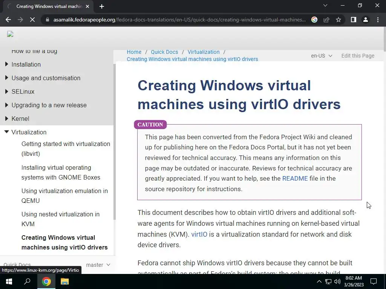
Task: Open Using nested virtualization in KVM
Action: tap(60, 219)
